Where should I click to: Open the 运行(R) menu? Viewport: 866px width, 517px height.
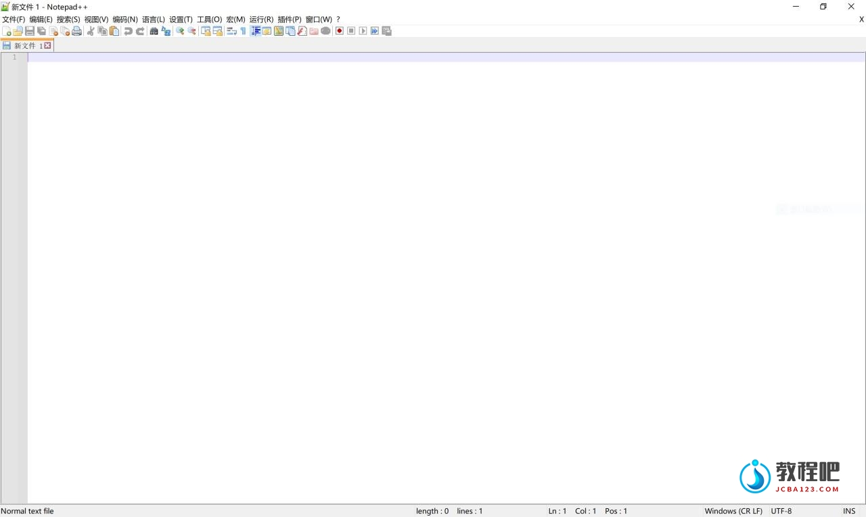coord(261,20)
